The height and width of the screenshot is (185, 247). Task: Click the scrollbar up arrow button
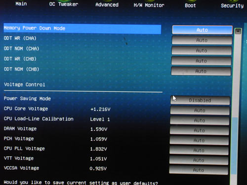[x=238, y=31]
